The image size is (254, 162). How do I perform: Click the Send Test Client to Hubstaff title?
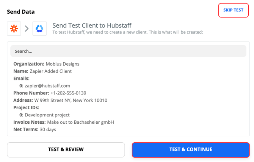pyautogui.click(x=92, y=25)
